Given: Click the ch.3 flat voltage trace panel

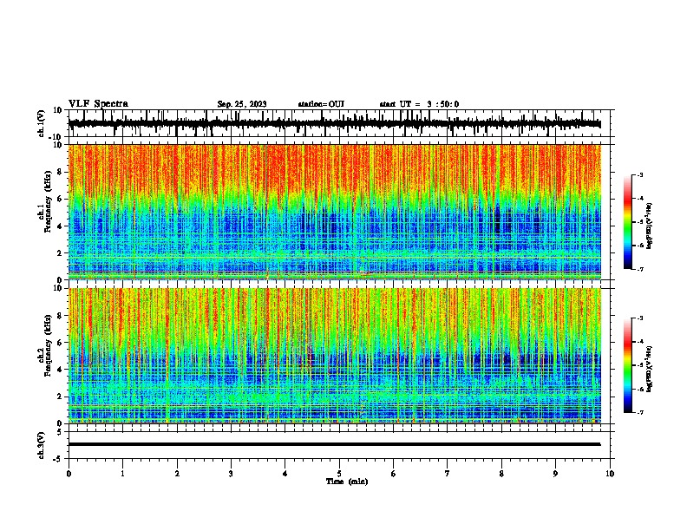Looking at the screenshot, I should click(341, 445).
